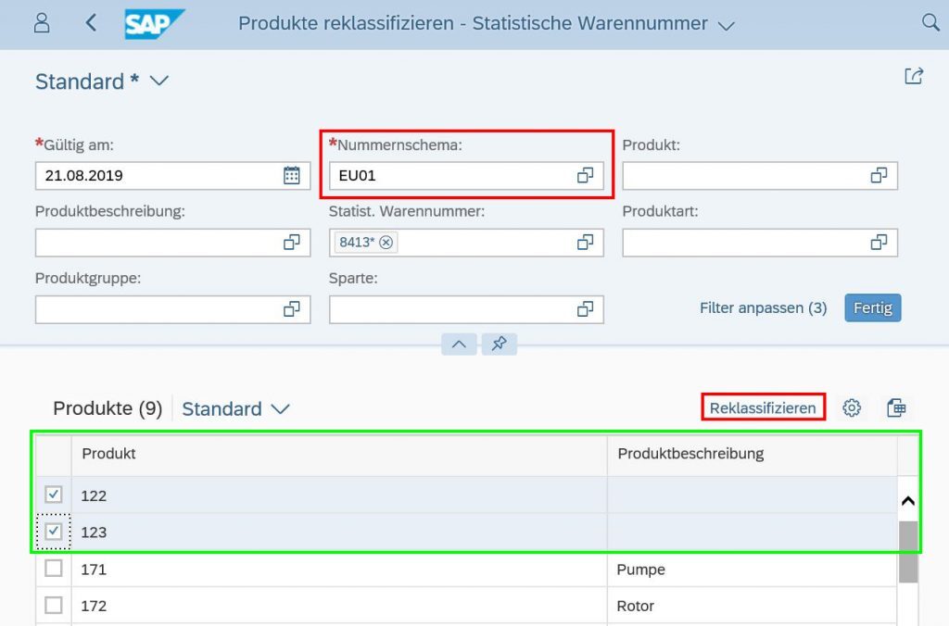The height and width of the screenshot is (626, 949).
Task: Open the user profile icon
Action: pyautogui.click(x=41, y=23)
